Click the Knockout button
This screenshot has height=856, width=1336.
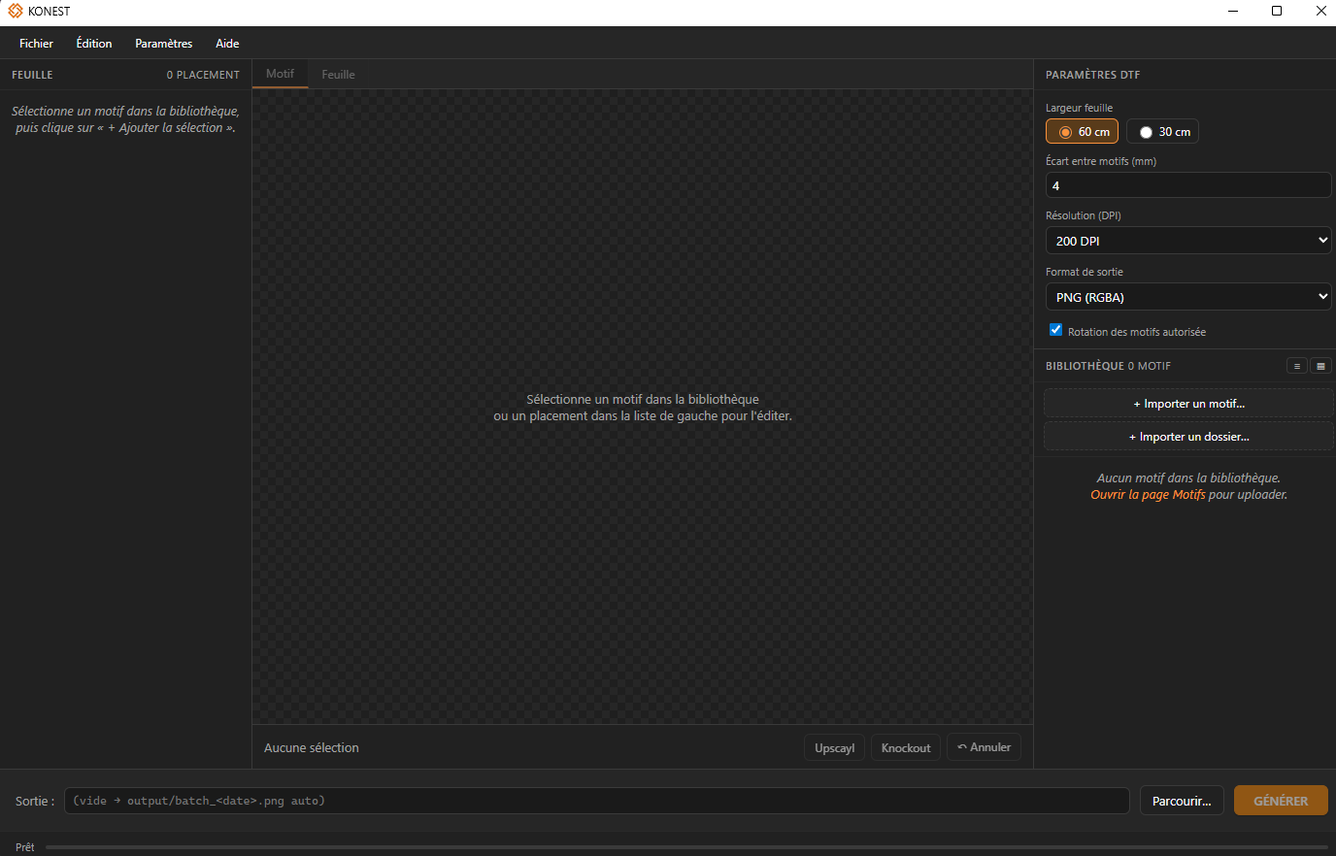pos(906,748)
